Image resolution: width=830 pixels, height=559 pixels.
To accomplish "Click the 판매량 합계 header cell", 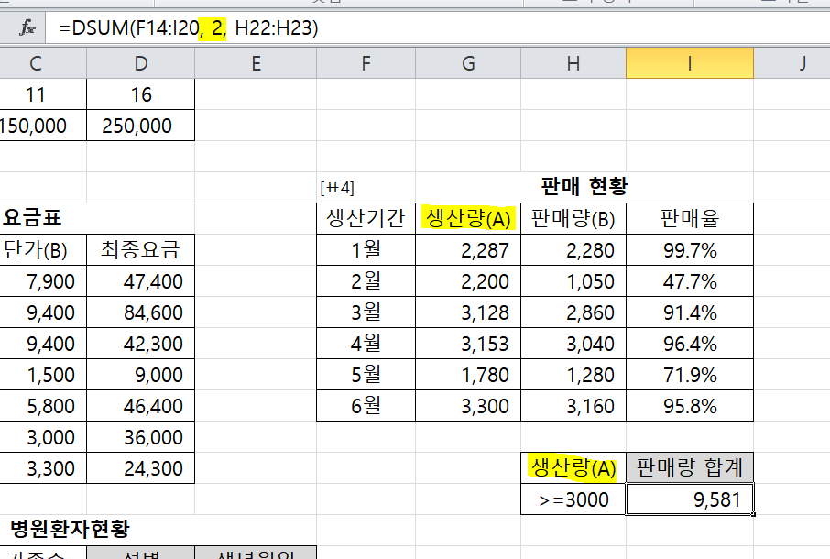I will pyautogui.click(x=690, y=467).
